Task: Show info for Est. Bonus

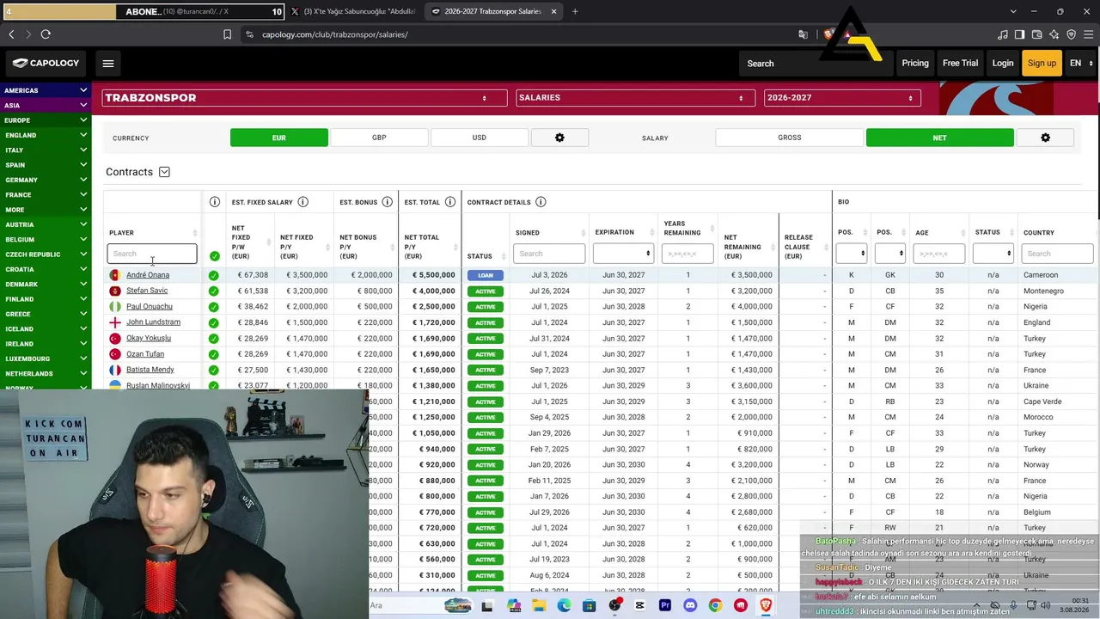Action: (x=387, y=202)
